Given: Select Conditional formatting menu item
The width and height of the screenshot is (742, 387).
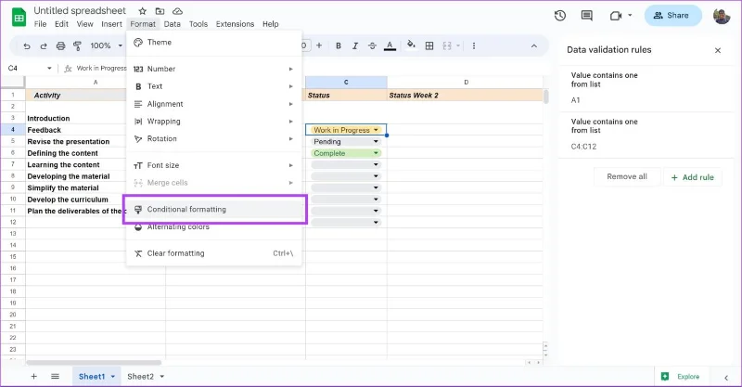Looking at the screenshot, I should tap(214, 210).
